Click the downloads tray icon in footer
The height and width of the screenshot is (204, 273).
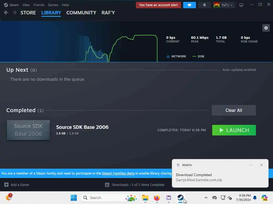tap(107, 185)
